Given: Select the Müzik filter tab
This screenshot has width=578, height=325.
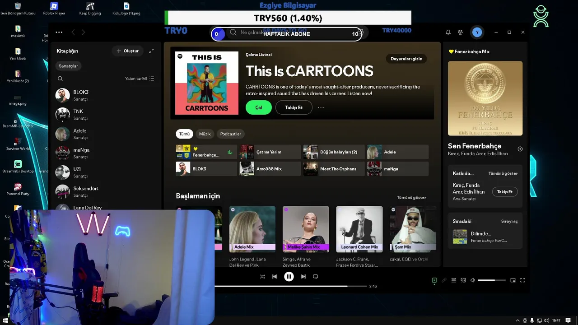Looking at the screenshot, I should [x=205, y=134].
